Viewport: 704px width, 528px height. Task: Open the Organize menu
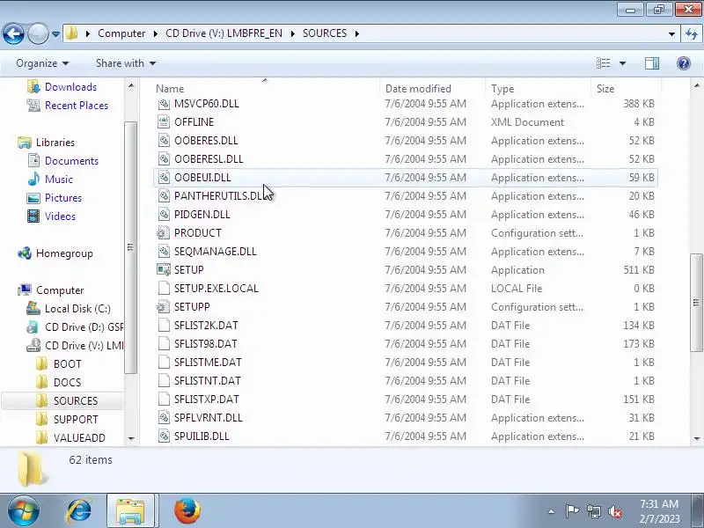click(42, 63)
